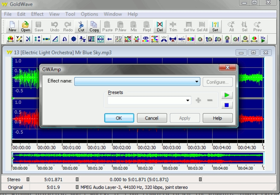Click the Offset effect icon after the gear
The image size is (280, 195).
point(83,39)
